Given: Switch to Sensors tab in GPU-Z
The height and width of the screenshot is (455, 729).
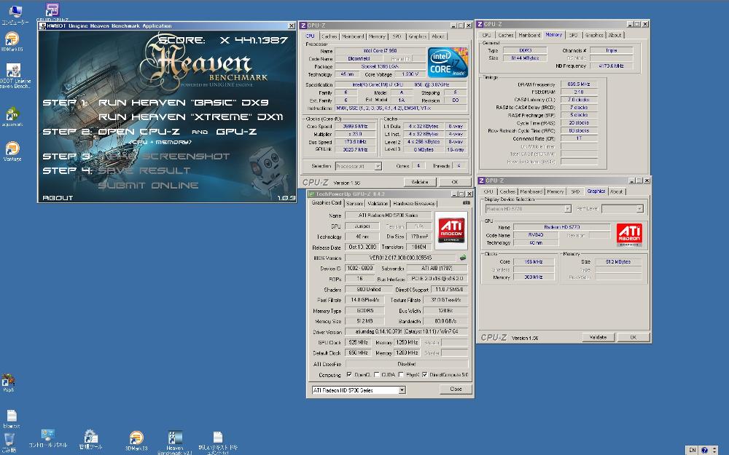Looking at the screenshot, I should [x=354, y=203].
